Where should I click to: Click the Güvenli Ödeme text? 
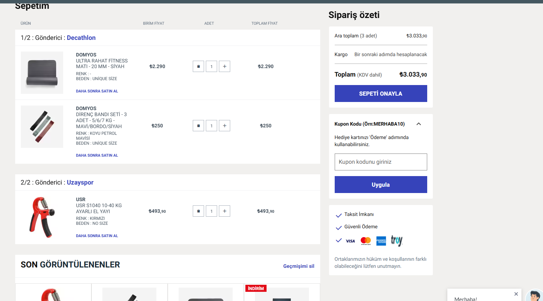(361, 227)
